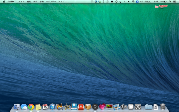Open the document stack beside Trash
Viewport: 179px width, 112px height.
pos(156,107)
